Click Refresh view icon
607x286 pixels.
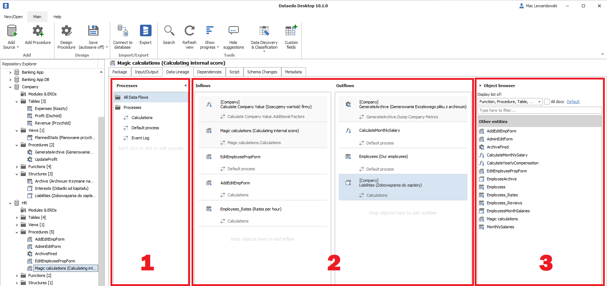tap(189, 32)
